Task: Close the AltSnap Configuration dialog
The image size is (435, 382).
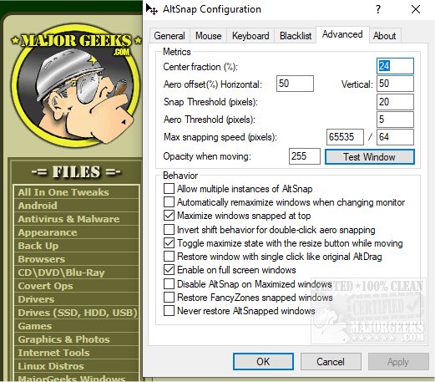Action: (416, 9)
